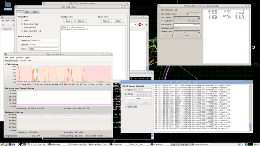Click the Actual Rate field
Viewport: 260px width, 146px height.
click(187, 25)
